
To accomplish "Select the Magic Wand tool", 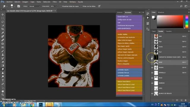I will tap(3, 26).
